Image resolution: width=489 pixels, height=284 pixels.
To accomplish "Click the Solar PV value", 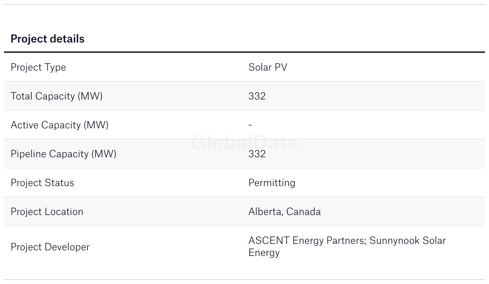I will click(268, 67).
